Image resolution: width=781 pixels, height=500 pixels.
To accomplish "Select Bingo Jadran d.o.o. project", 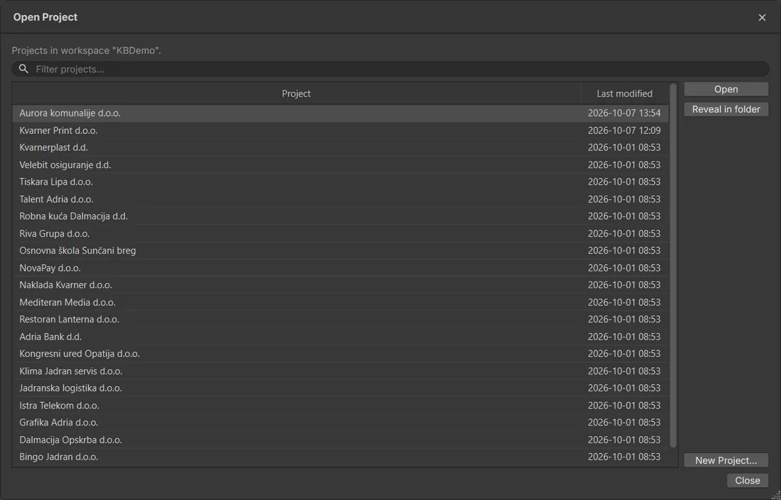I will pos(341,457).
